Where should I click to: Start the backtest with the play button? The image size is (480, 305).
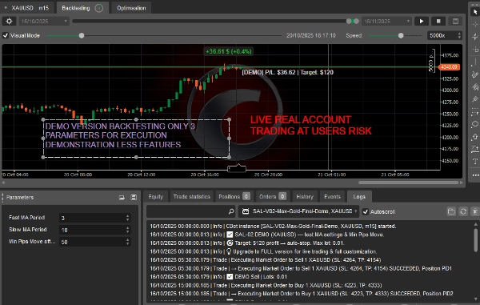(x=422, y=21)
